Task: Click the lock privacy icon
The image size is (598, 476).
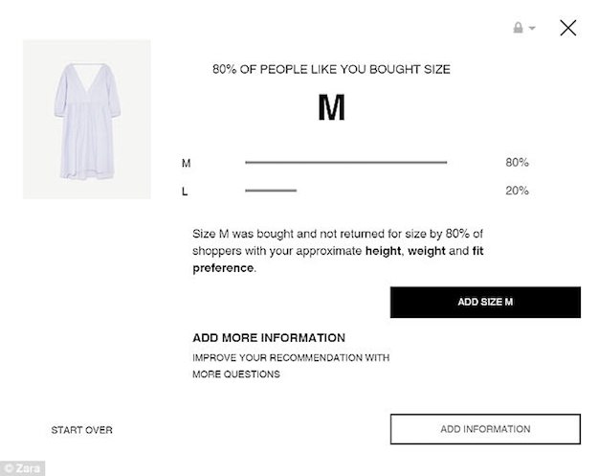Action: pyautogui.click(x=518, y=28)
